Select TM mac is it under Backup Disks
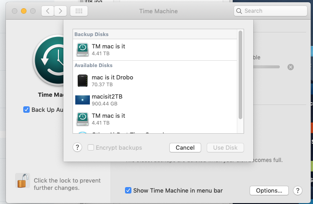313x204 pixels. [x=155, y=49]
